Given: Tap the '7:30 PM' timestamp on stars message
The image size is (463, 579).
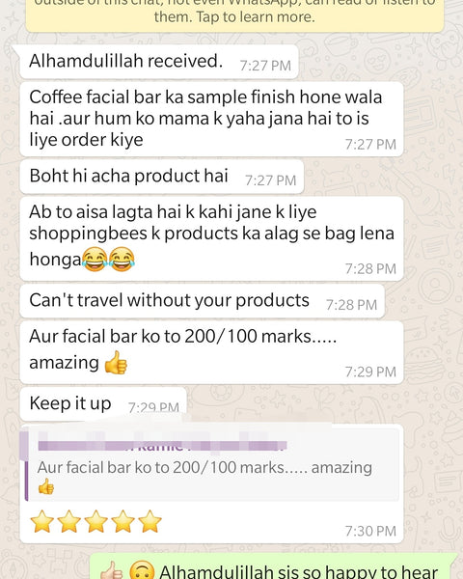Looking at the screenshot, I should pyautogui.click(x=370, y=531).
